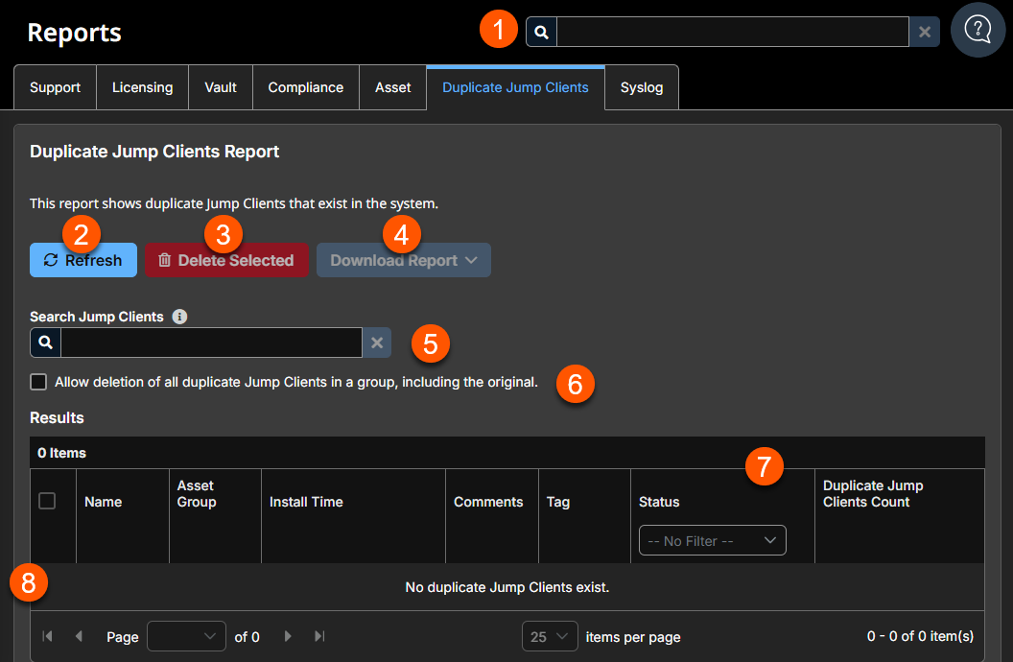Go to the Asset tab
This screenshot has width=1013, height=662.
pyautogui.click(x=392, y=87)
